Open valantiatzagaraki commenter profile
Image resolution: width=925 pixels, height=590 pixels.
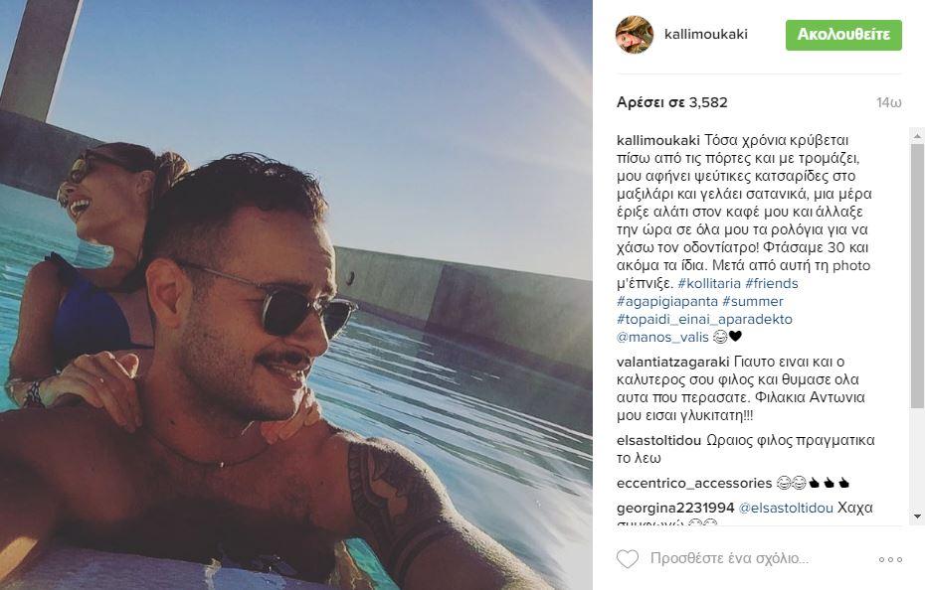pos(673,362)
